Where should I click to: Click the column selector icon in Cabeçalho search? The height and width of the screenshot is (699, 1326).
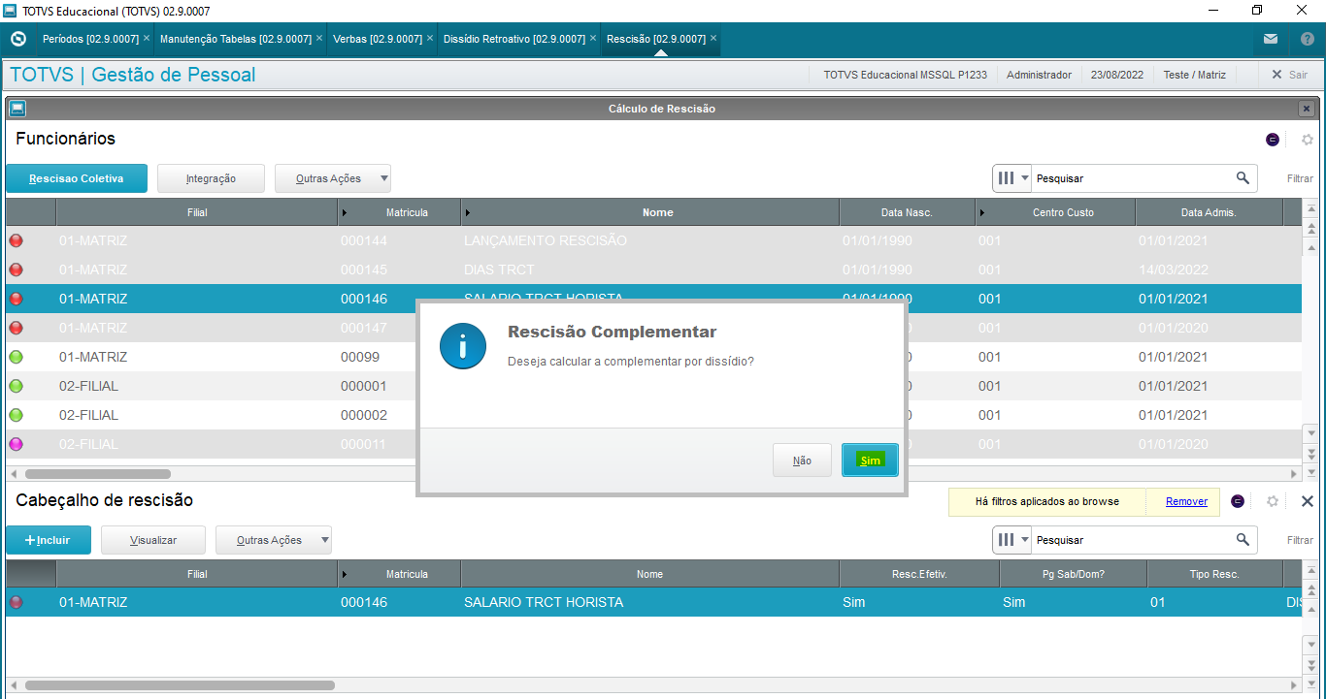(1007, 540)
